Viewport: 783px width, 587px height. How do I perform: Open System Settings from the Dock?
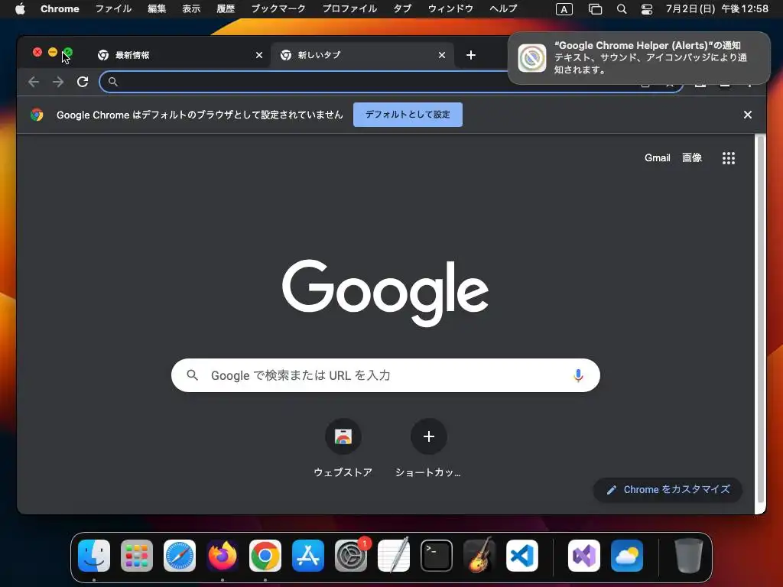[x=350, y=556]
